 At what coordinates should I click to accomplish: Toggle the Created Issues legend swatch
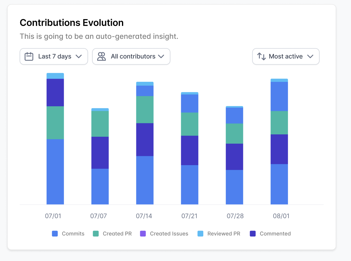[143, 234]
